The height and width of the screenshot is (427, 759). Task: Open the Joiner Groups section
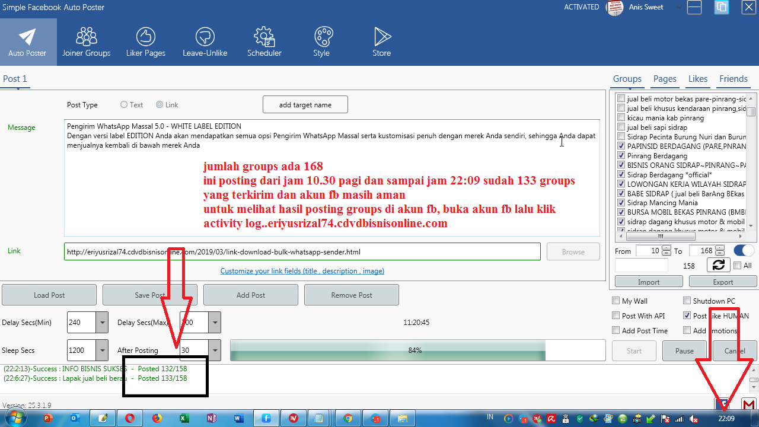point(87,42)
